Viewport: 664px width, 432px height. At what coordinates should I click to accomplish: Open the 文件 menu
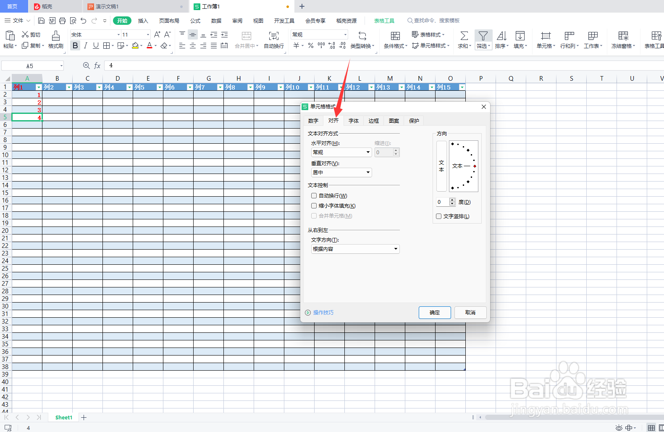click(x=17, y=21)
